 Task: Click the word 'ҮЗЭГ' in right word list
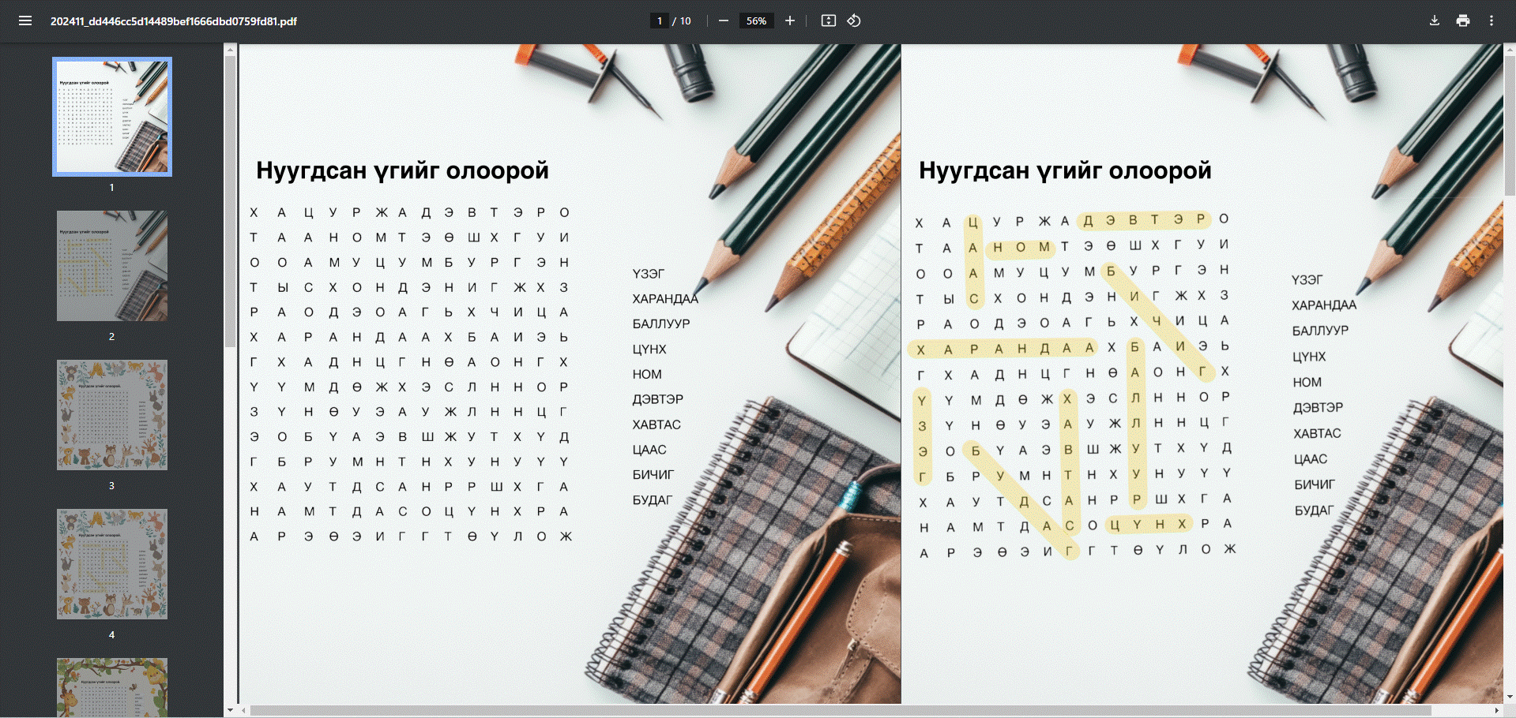click(x=1307, y=280)
